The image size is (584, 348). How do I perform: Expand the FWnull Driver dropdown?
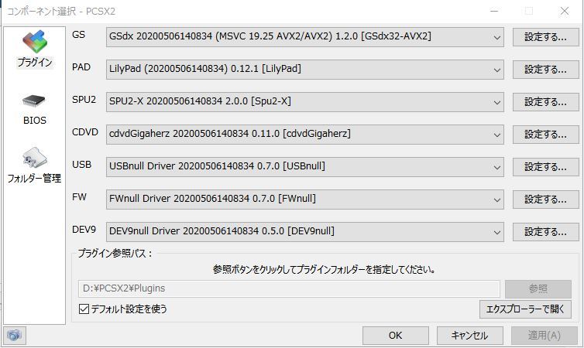(304, 200)
